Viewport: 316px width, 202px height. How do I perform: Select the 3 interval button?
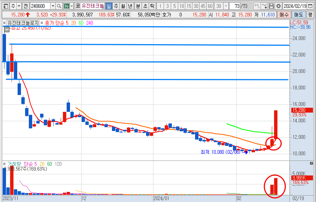[x=167, y=6]
